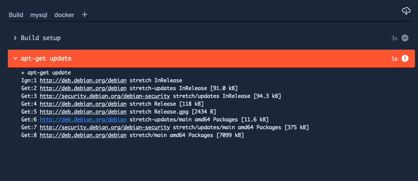Open the Get:5 Release.gpg link
Screen dimensions: 418x181
[83, 111]
